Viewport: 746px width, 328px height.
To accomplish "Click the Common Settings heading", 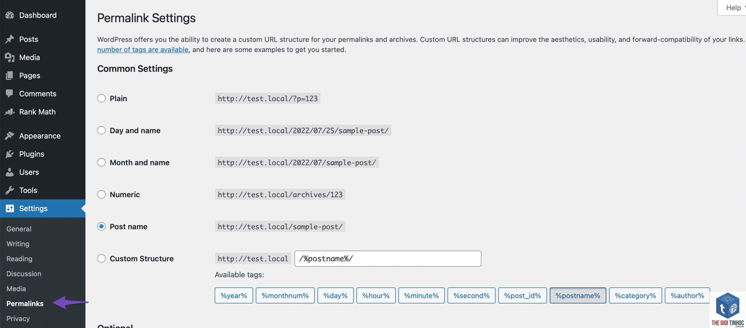I will click(135, 69).
